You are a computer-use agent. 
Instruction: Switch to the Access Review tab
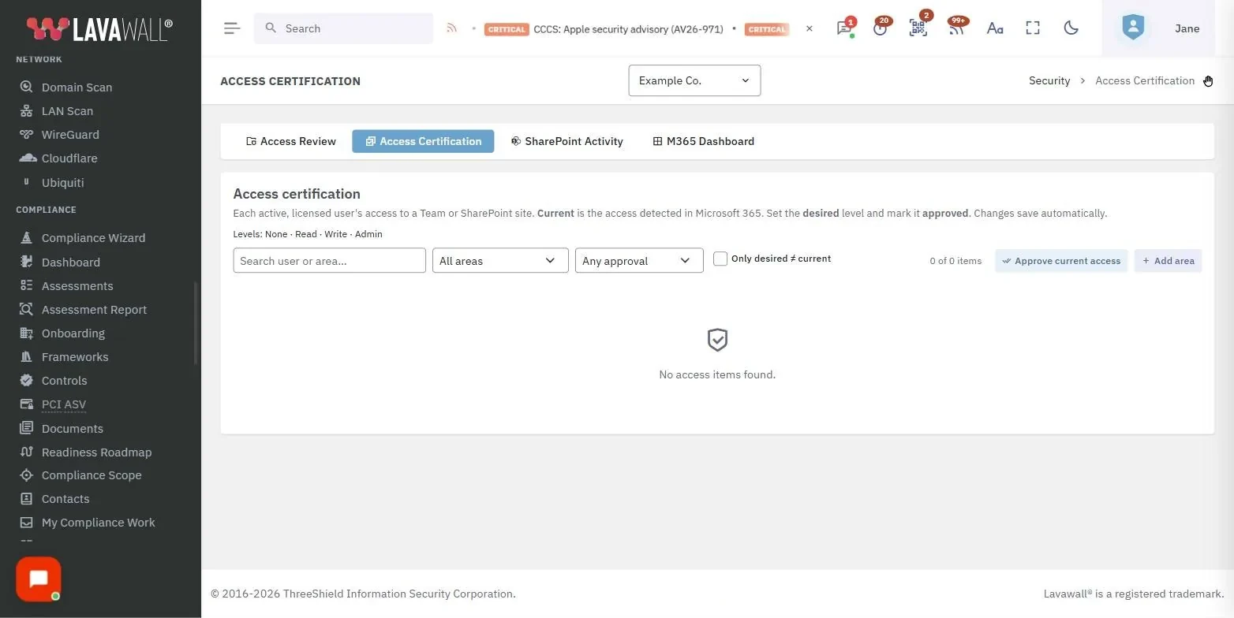coord(291,141)
